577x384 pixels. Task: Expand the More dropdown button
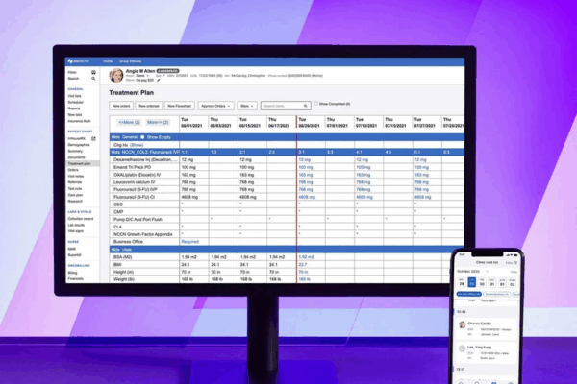(246, 105)
